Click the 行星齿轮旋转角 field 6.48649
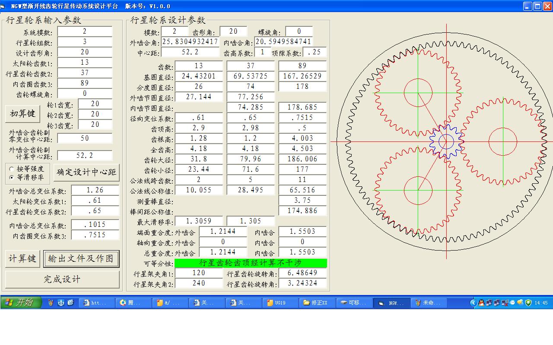The width and height of the screenshot is (553, 345). click(302, 273)
